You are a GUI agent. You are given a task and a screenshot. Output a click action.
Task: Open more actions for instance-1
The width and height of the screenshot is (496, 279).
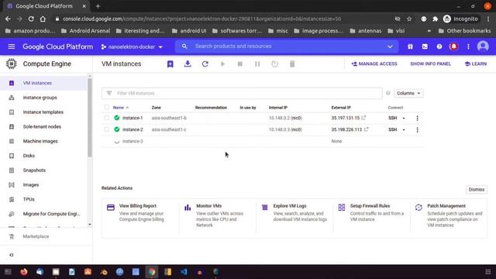click(x=417, y=118)
